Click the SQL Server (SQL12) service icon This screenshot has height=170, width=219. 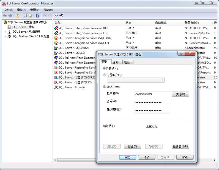click(56, 53)
